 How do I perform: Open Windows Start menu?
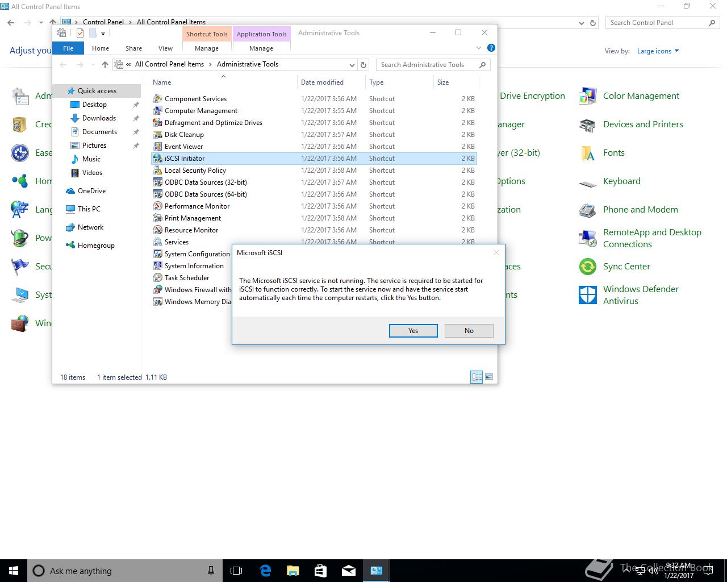tap(14, 571)
